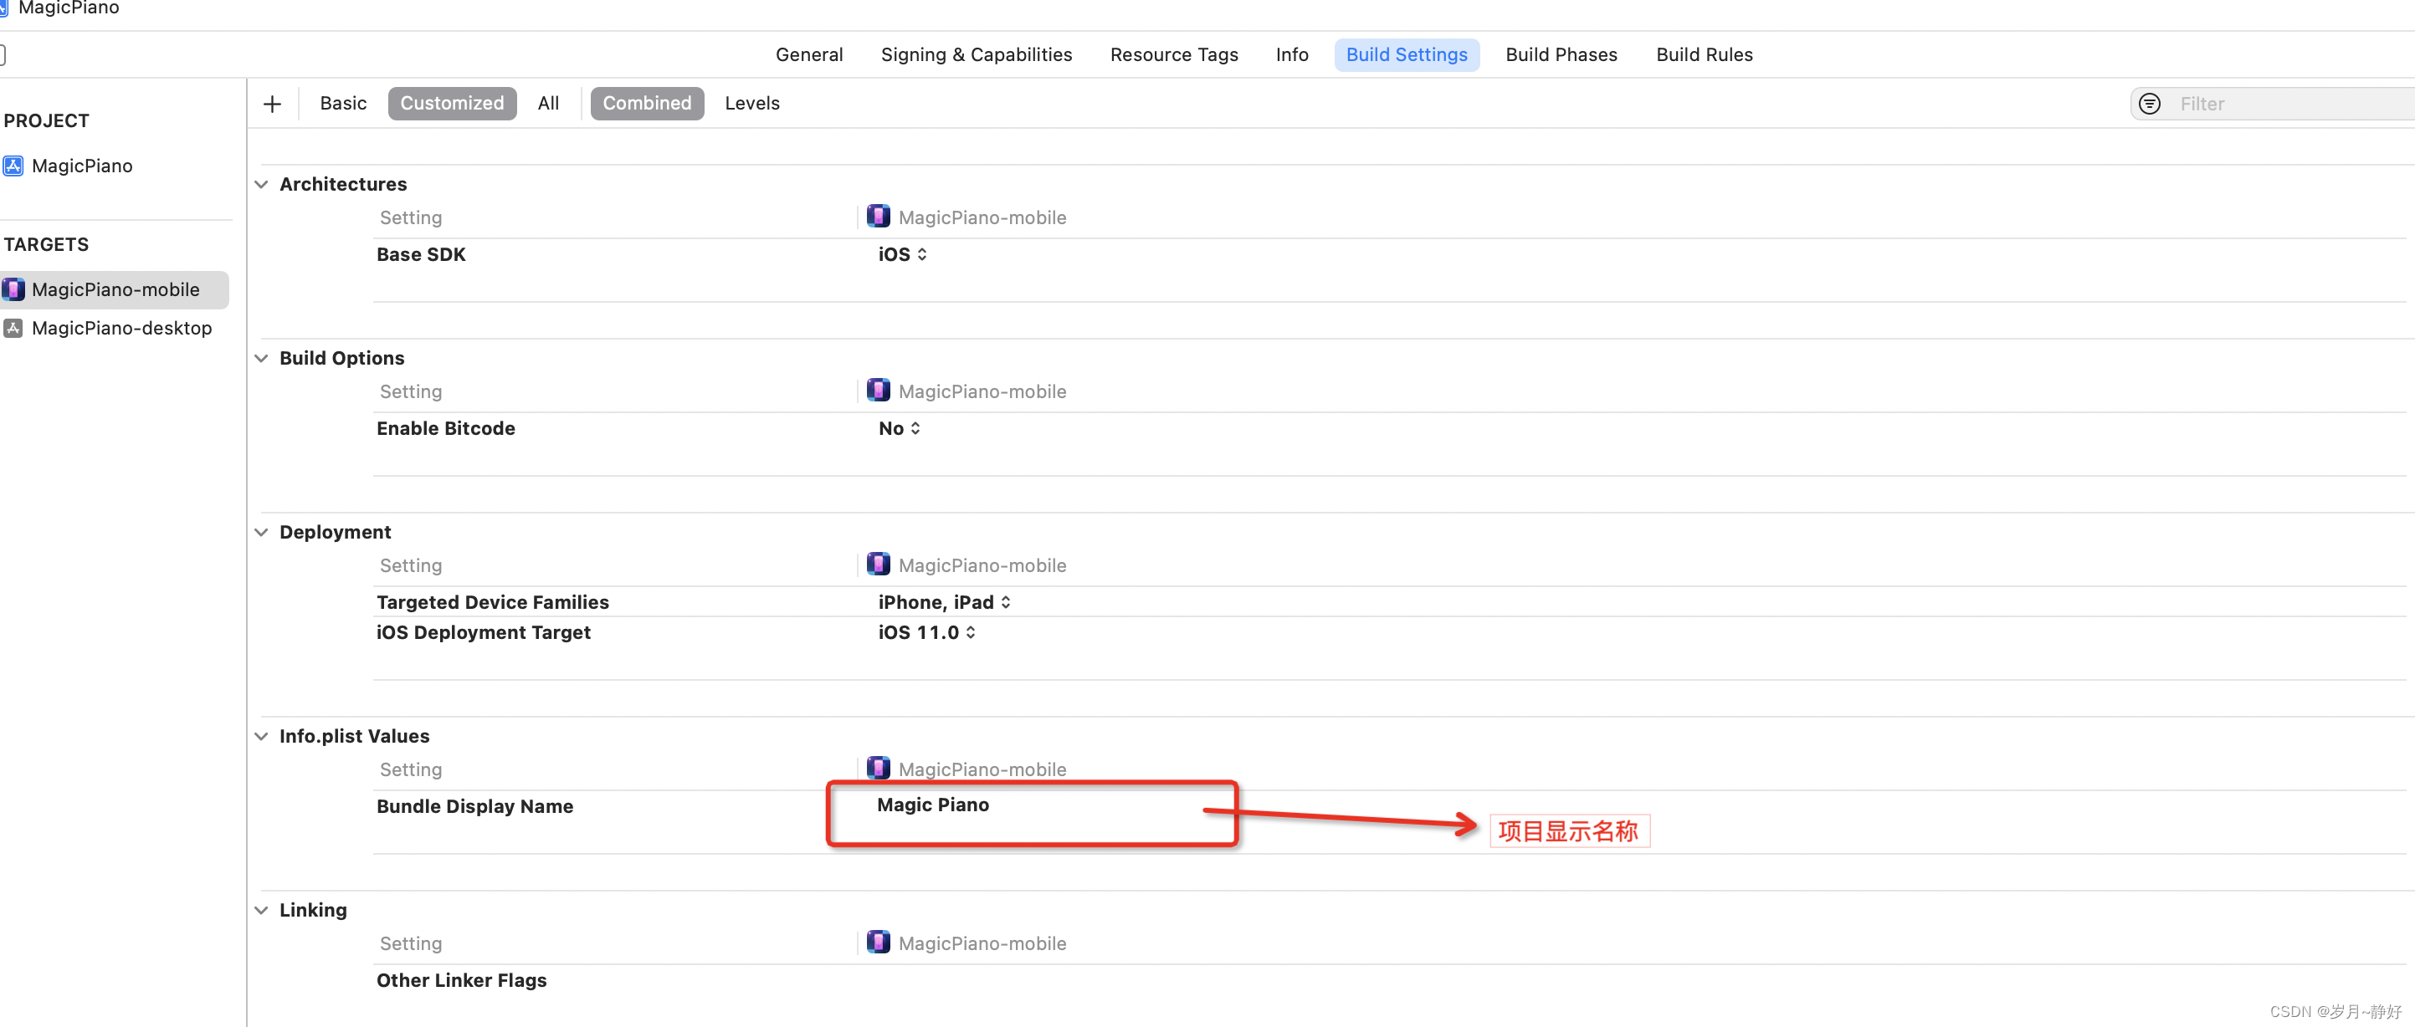Select Targeted Device Families setting label
Screen dimensions: 2415x1027
pyautogui.click(x=492, y=602)
